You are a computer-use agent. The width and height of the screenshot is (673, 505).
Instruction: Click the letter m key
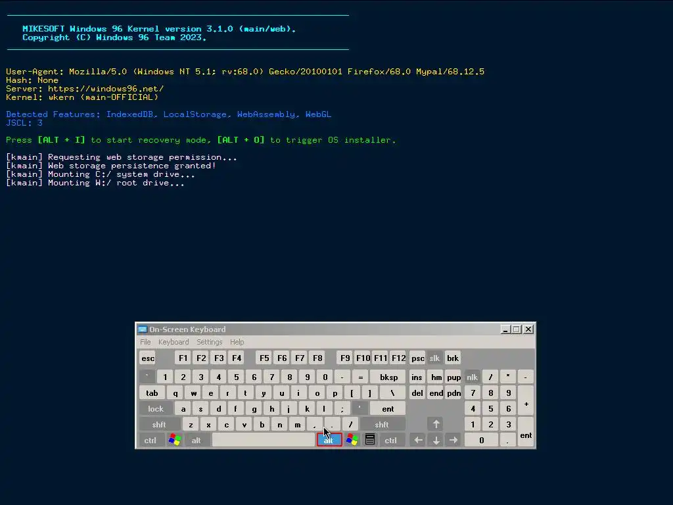tap(298, 425)
